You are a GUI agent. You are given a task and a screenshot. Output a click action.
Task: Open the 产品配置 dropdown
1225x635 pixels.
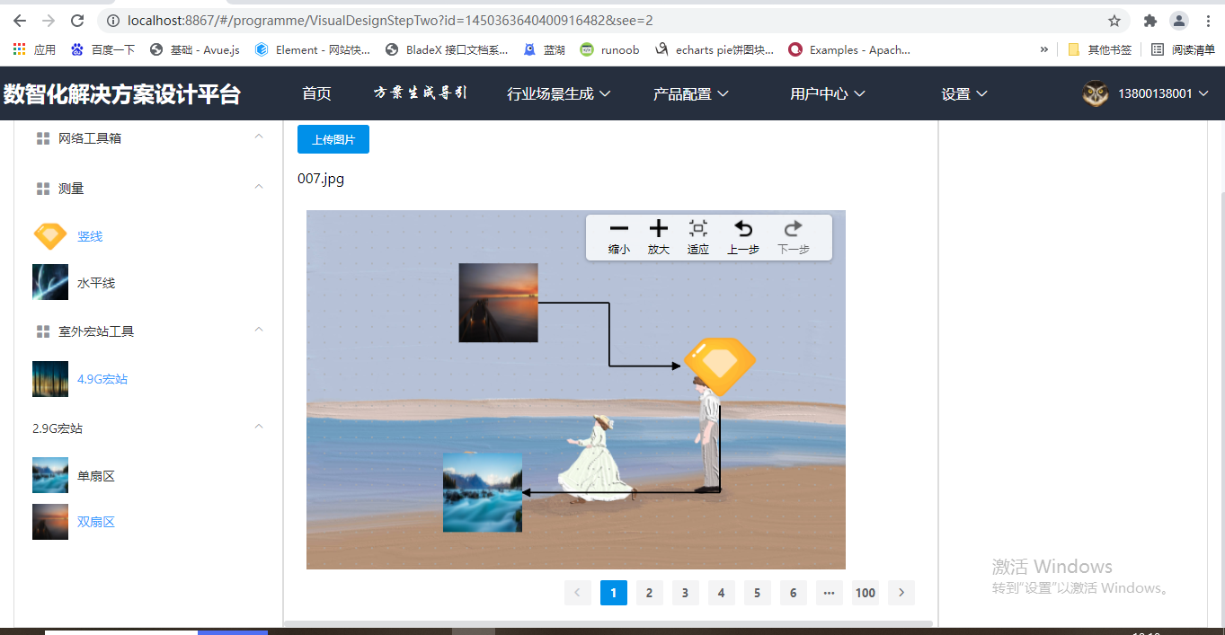click(690, 93)
